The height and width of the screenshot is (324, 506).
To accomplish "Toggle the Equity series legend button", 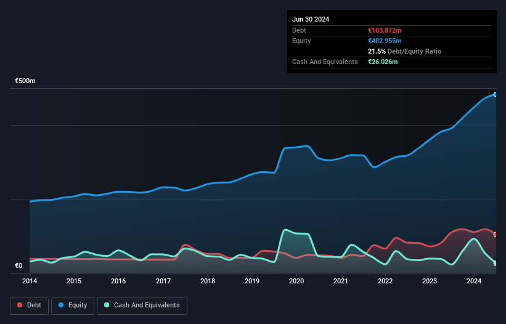I will pyautogui.click(x=73, y=306).
